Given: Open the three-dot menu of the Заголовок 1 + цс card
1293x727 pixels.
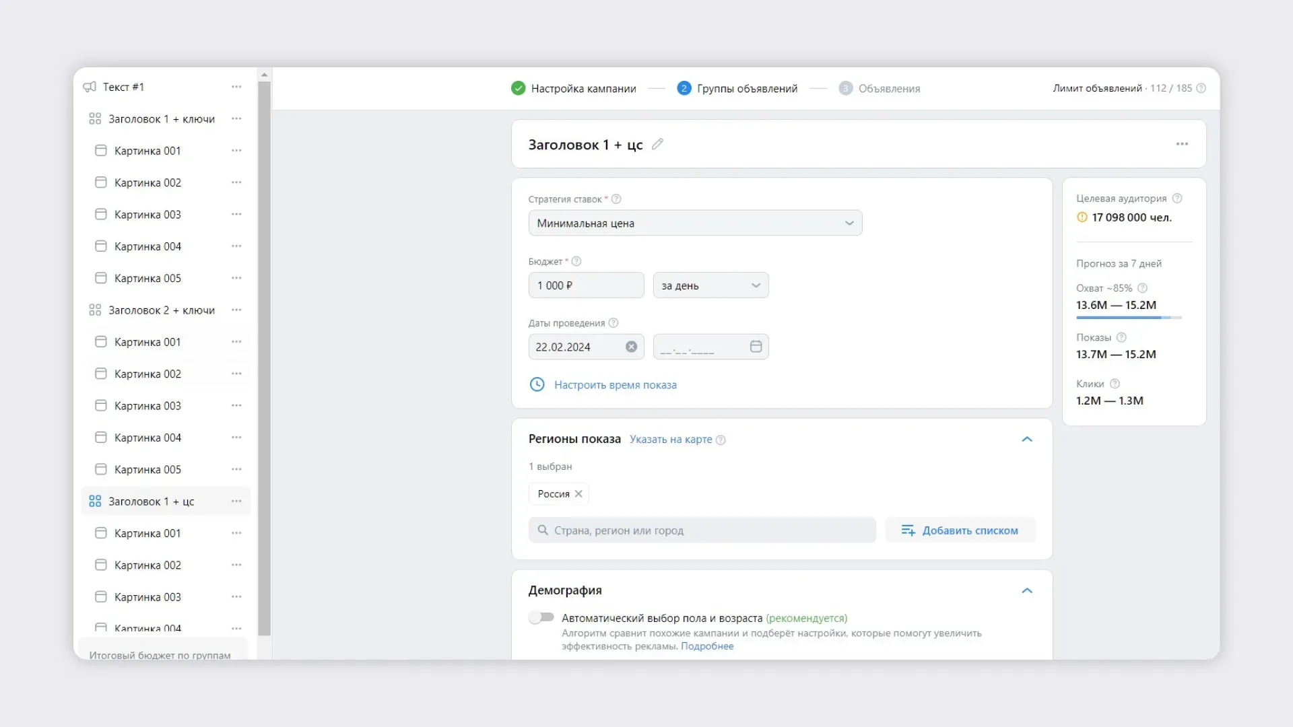Looking at the screenshot, I should [1182, 144].
